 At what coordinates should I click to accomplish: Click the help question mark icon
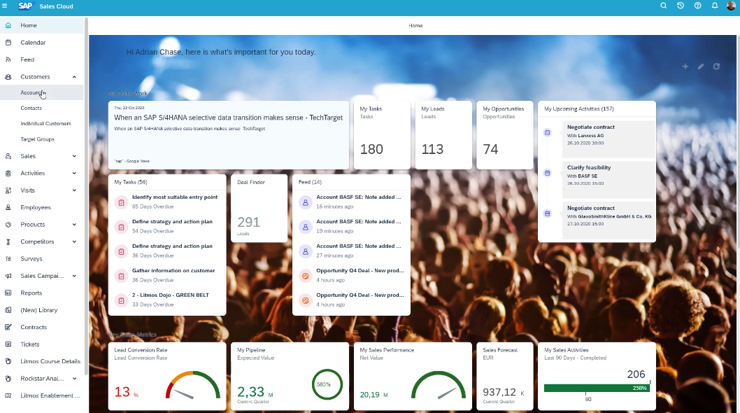click(697, 6)
